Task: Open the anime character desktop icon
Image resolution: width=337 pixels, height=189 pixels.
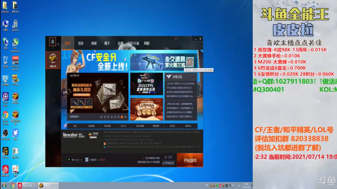Action: coord(15,171)
